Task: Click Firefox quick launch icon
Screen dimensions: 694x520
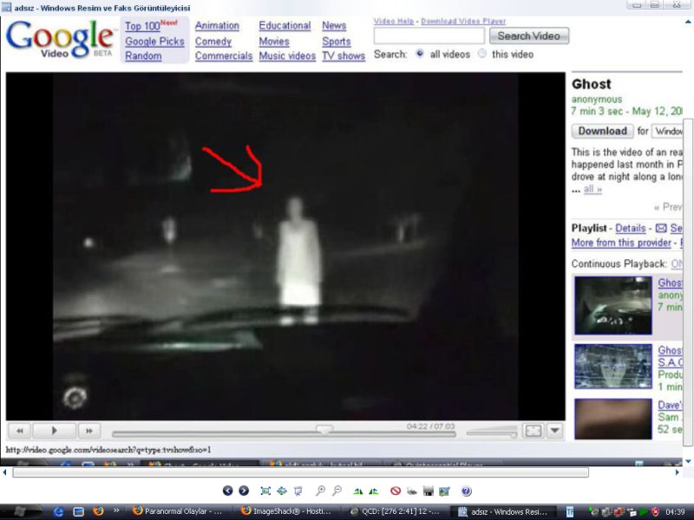Action: [x=98, y=511]
